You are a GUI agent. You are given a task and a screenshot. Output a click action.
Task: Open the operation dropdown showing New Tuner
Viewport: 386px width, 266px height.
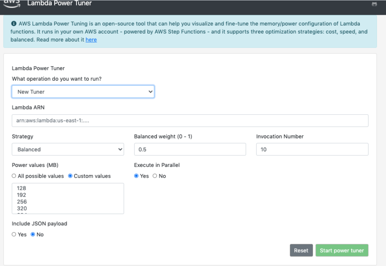click(x=83, y=91)
